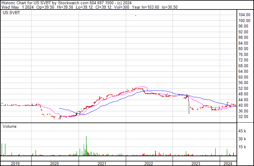Click the US:SVBT ticker label in chart
The image size is (254, 166).
point(11,13)
